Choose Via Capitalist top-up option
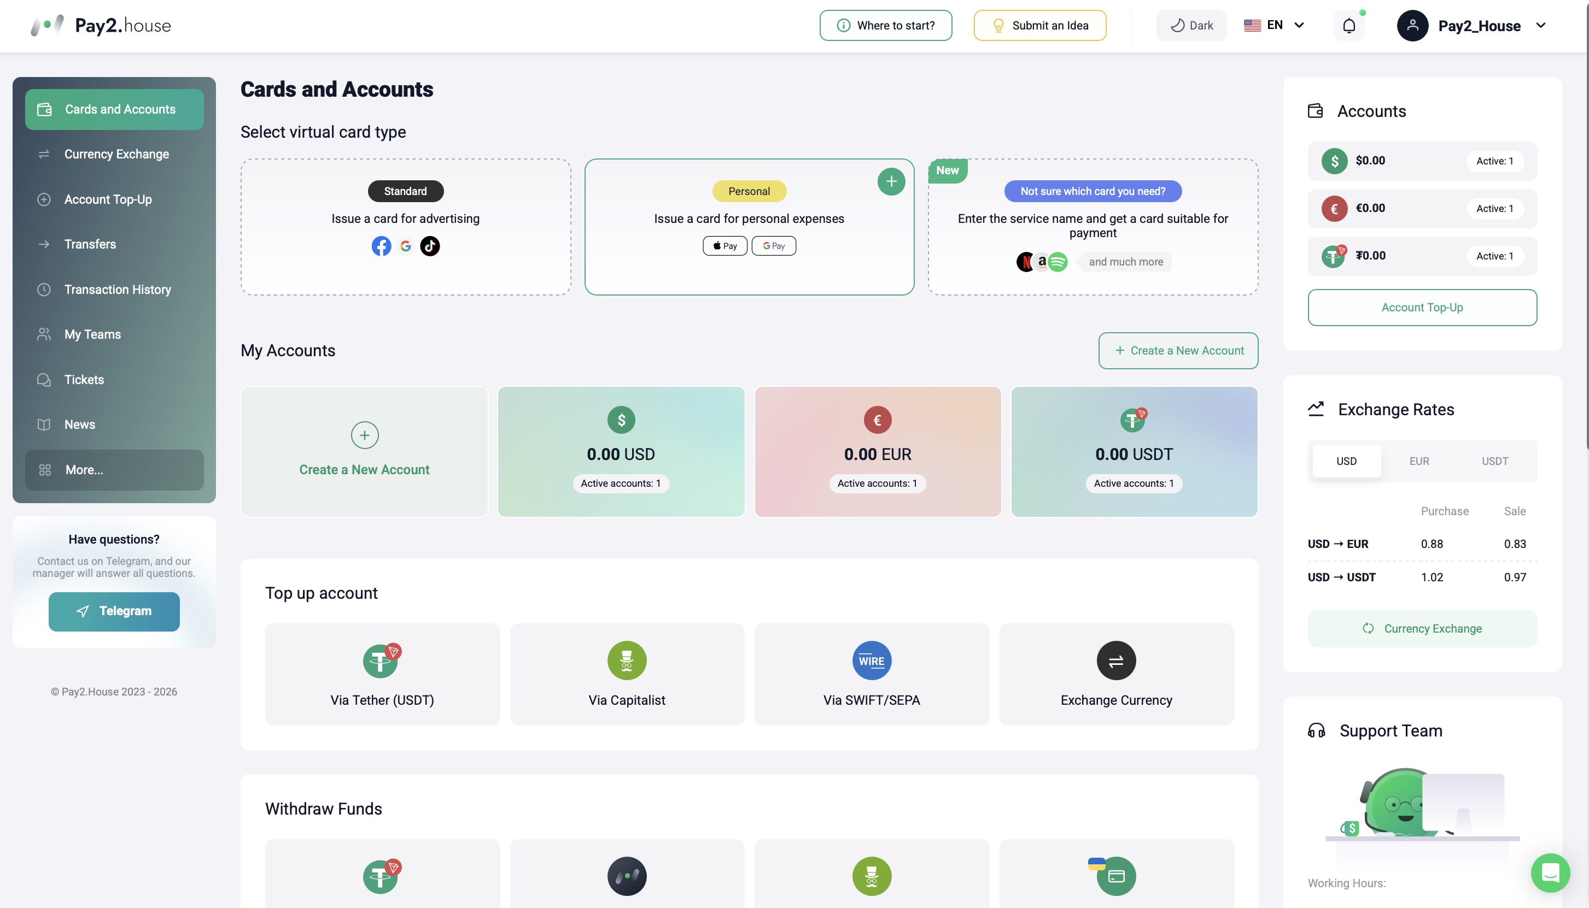 click(x=627, y=675)
